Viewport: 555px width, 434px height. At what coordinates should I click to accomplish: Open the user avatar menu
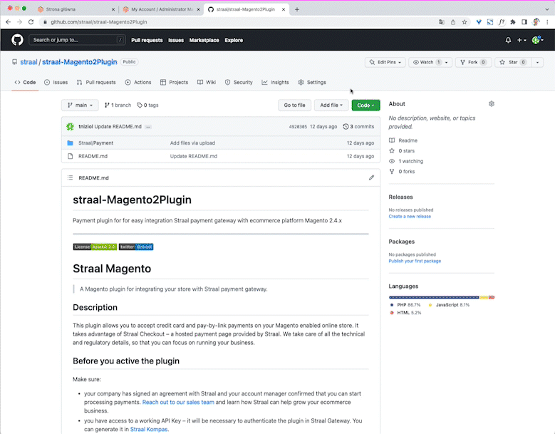(x=538, y=40)
